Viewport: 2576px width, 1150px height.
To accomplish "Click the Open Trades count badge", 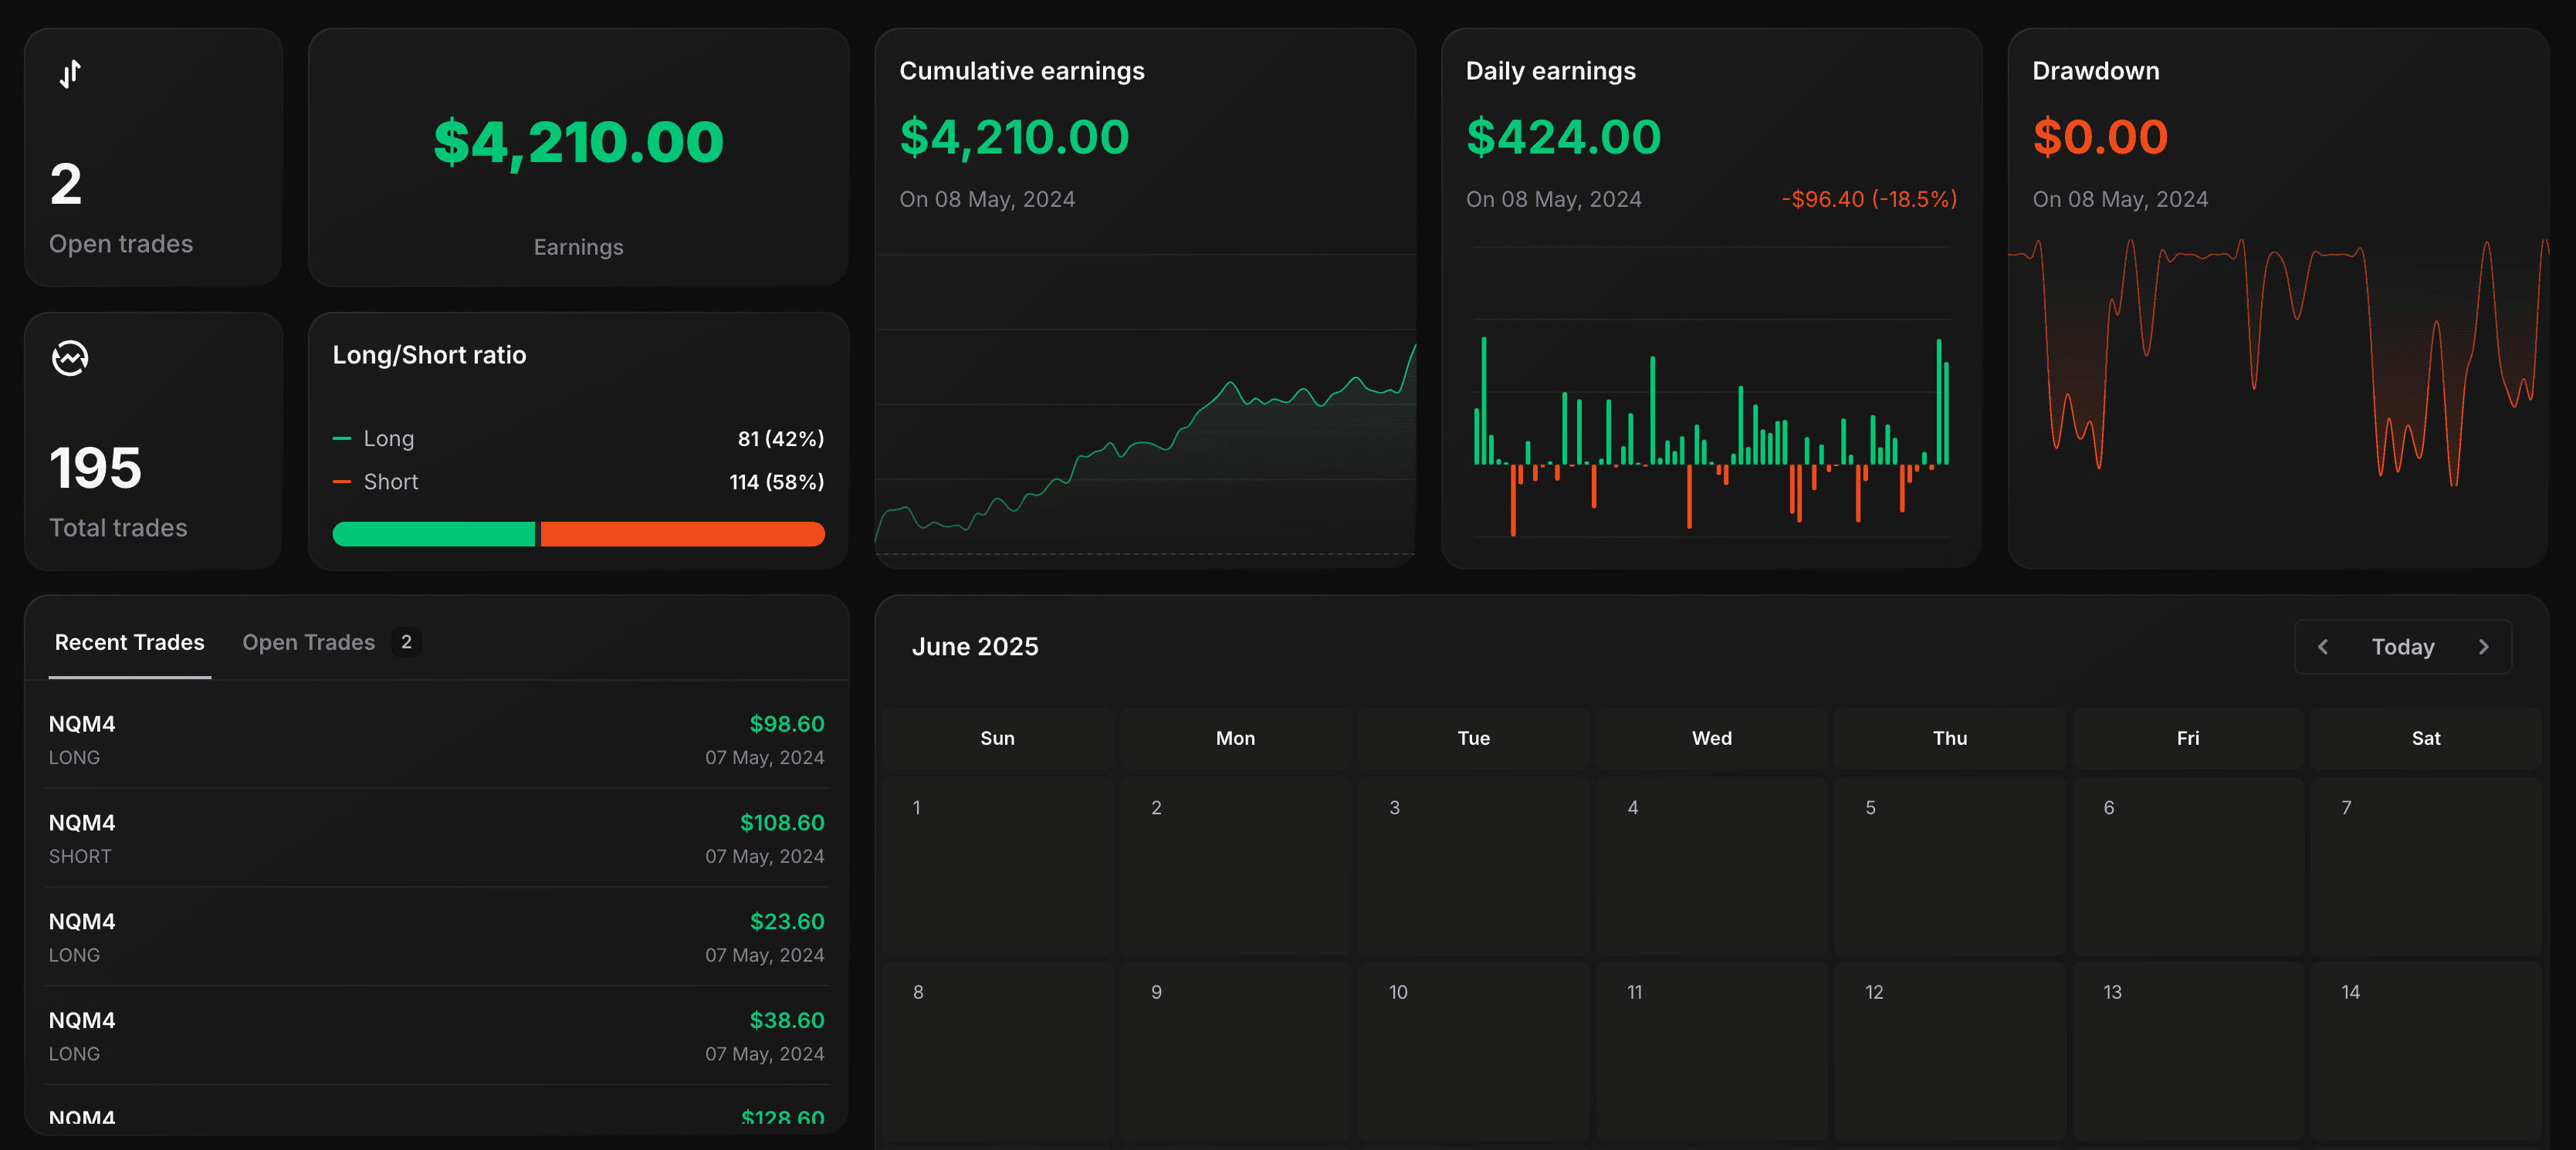I will pos(406,642).
